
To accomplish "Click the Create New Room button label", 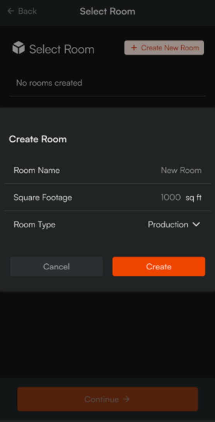I will coord(170,48).
